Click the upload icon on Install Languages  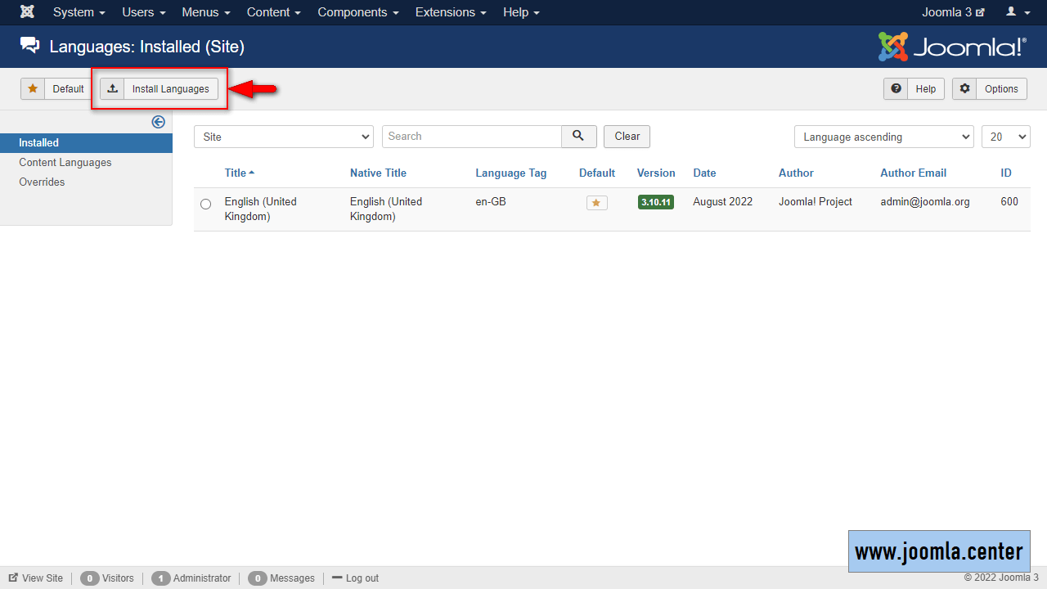[113, 89]
